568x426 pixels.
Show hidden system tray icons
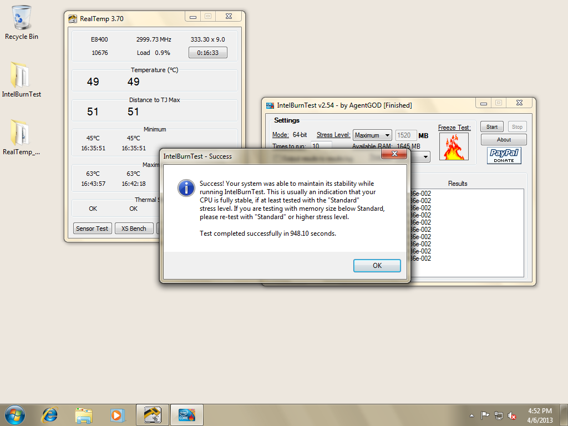pyautogui.click(x=471, y=415)
